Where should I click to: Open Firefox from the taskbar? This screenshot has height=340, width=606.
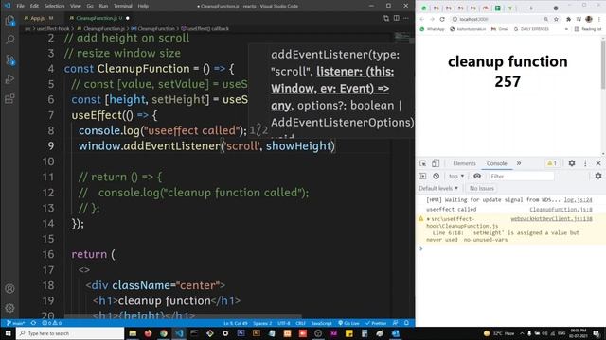pyautogui.click(x=148, y=333)
